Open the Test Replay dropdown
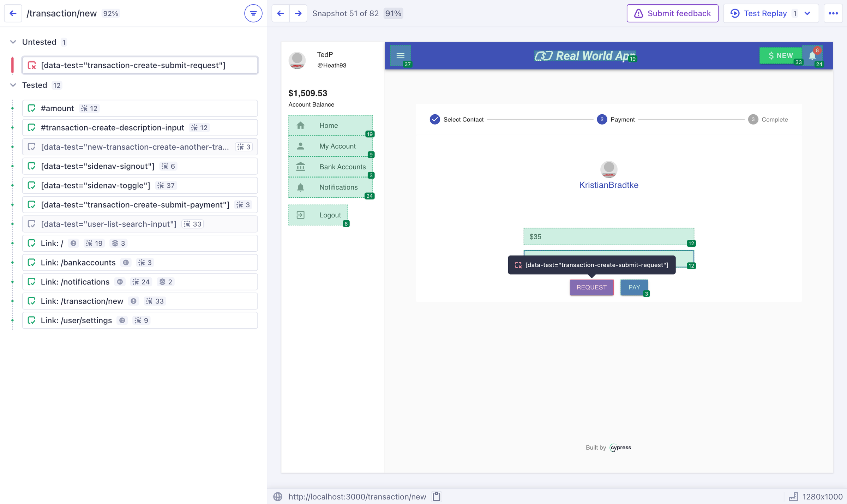This screenshot has height=504, width=847. click(x=807, y=13)
